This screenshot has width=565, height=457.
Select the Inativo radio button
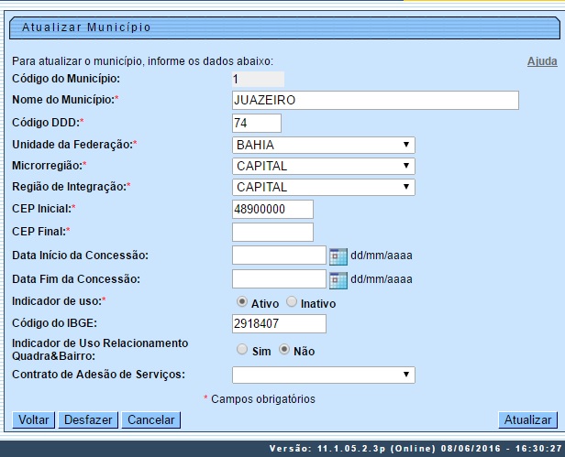point(292,301)
